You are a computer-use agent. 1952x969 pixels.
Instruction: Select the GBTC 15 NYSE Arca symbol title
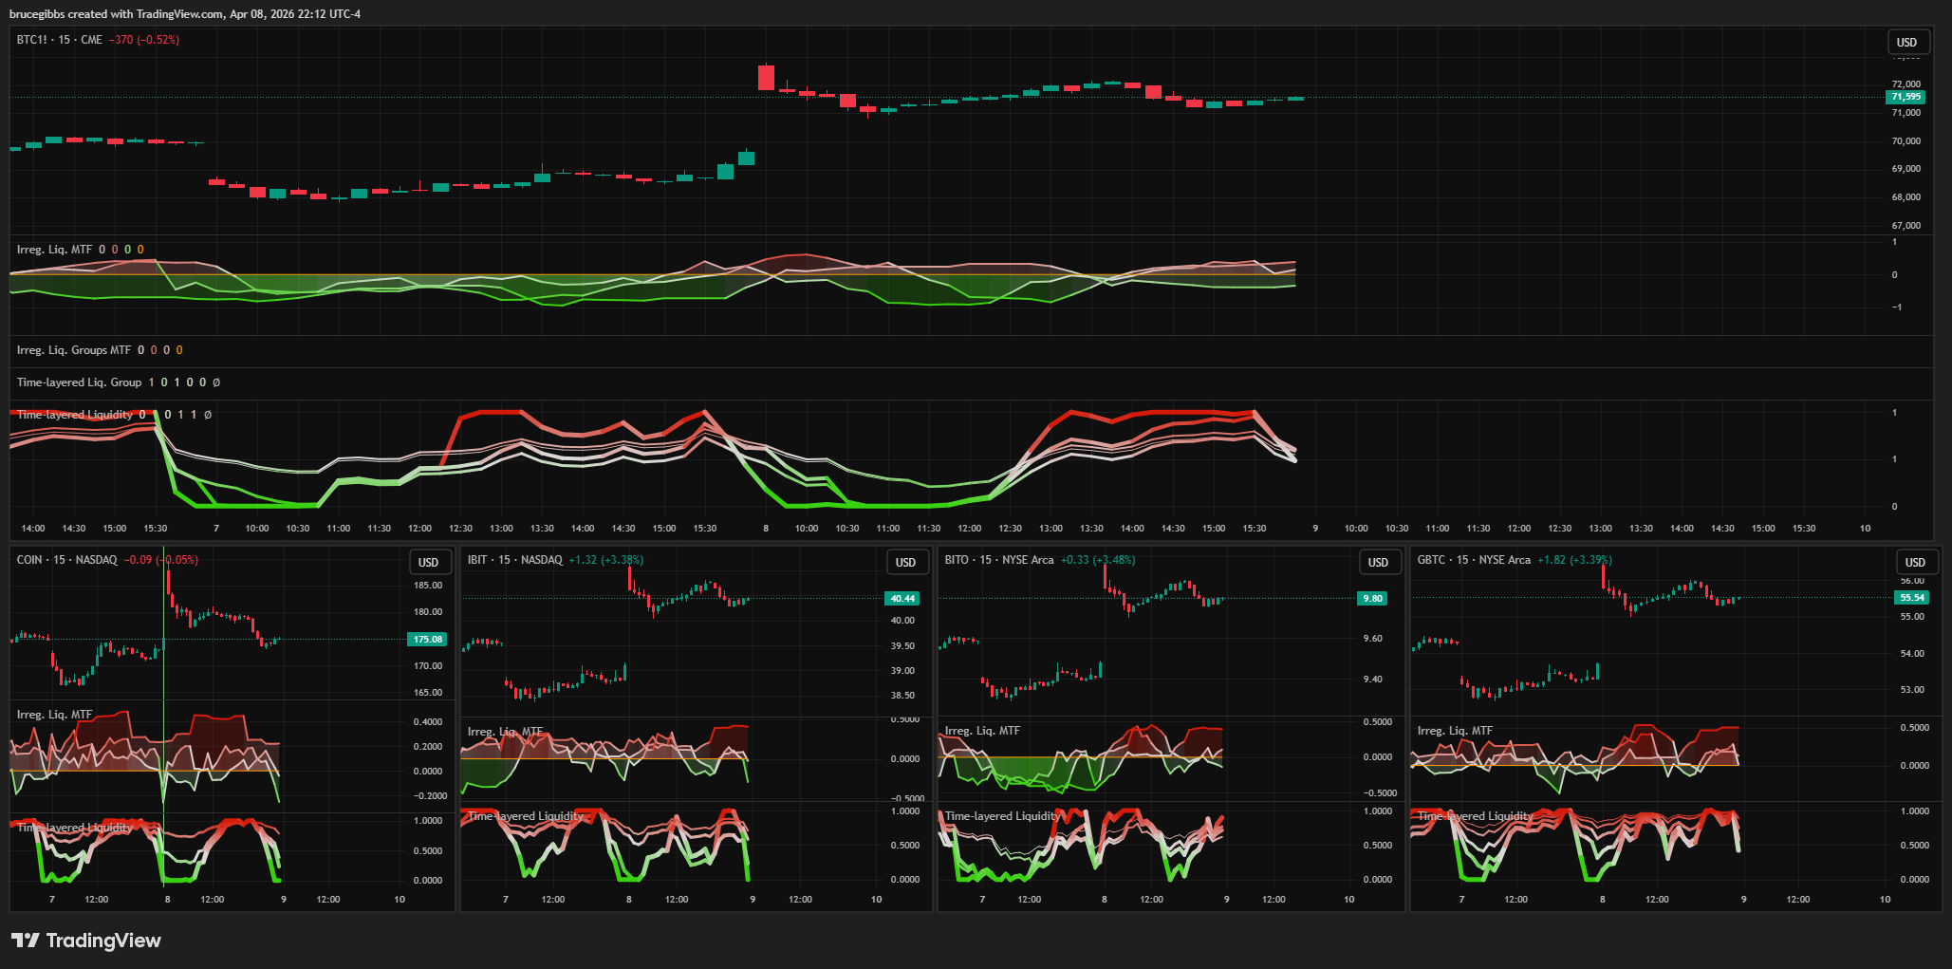click(x=1473, y=560)
